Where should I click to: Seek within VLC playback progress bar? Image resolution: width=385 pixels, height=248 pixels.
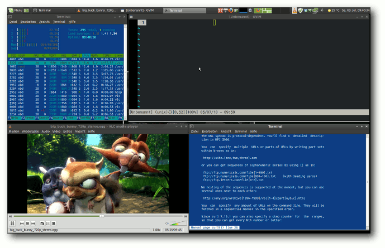click(98, 216)
